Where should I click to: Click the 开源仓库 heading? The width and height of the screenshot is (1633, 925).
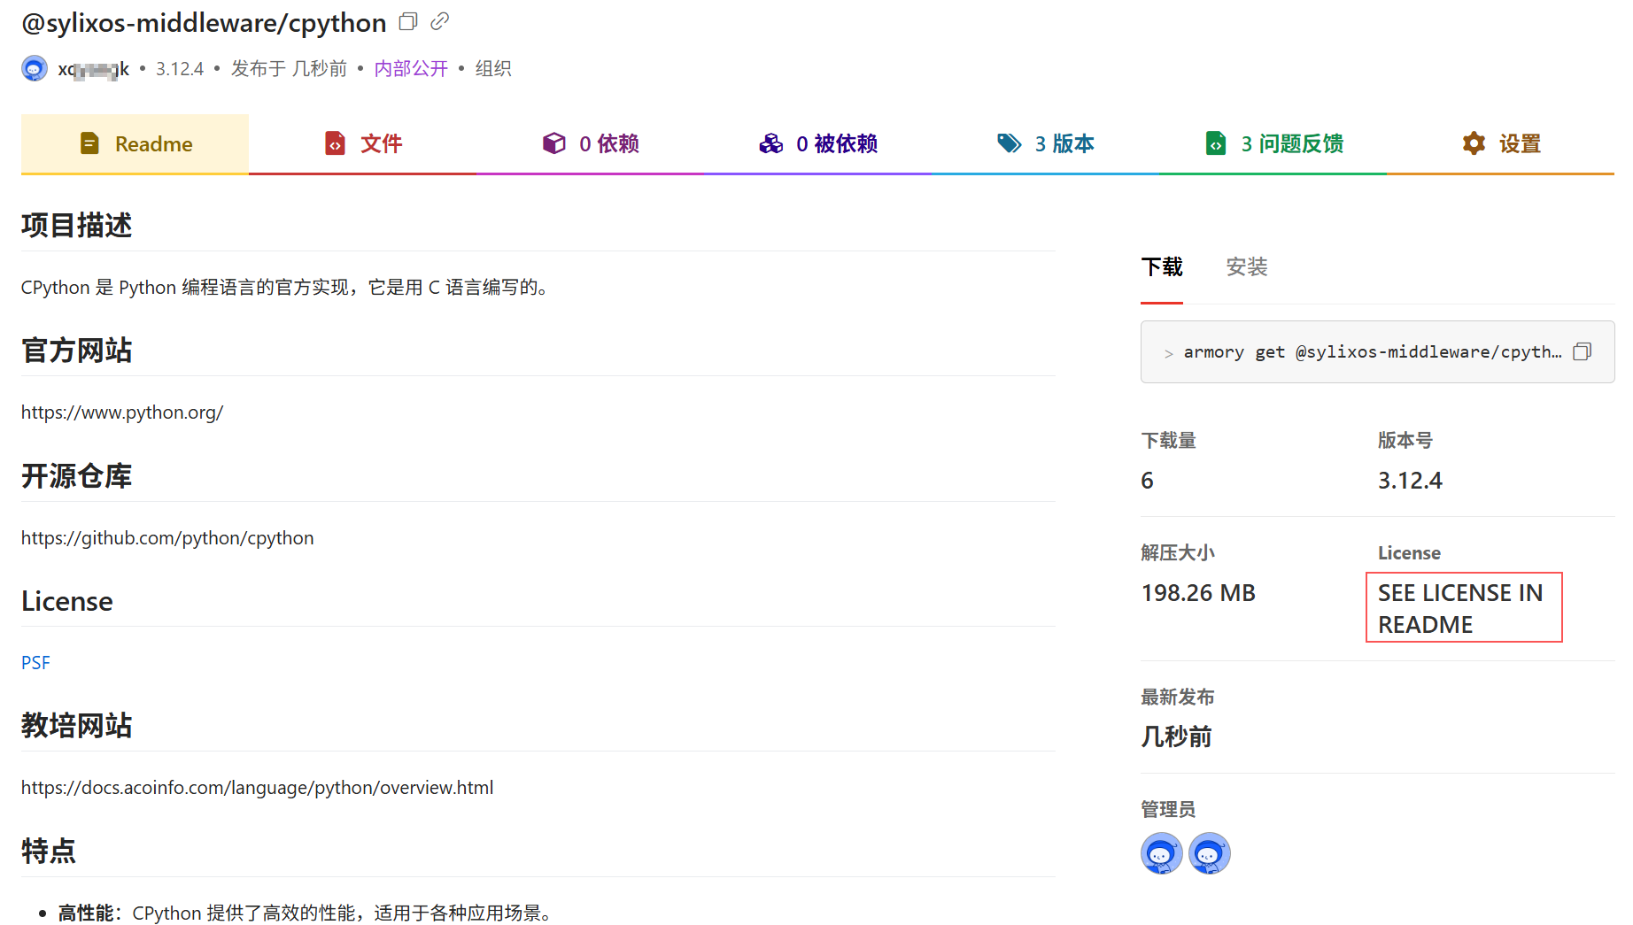coord(77,476)
